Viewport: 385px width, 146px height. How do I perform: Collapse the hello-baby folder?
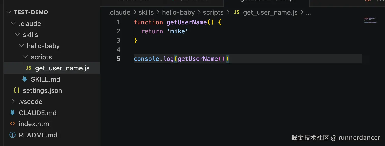tap(21, 46)
